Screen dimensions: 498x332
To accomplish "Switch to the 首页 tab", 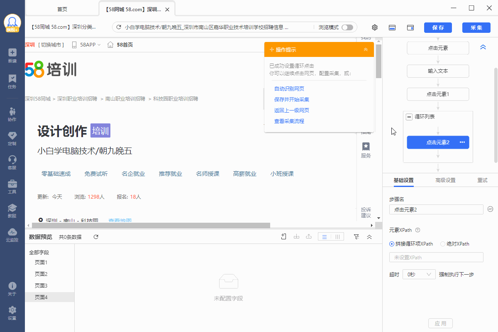I will (x=62, y=9).
